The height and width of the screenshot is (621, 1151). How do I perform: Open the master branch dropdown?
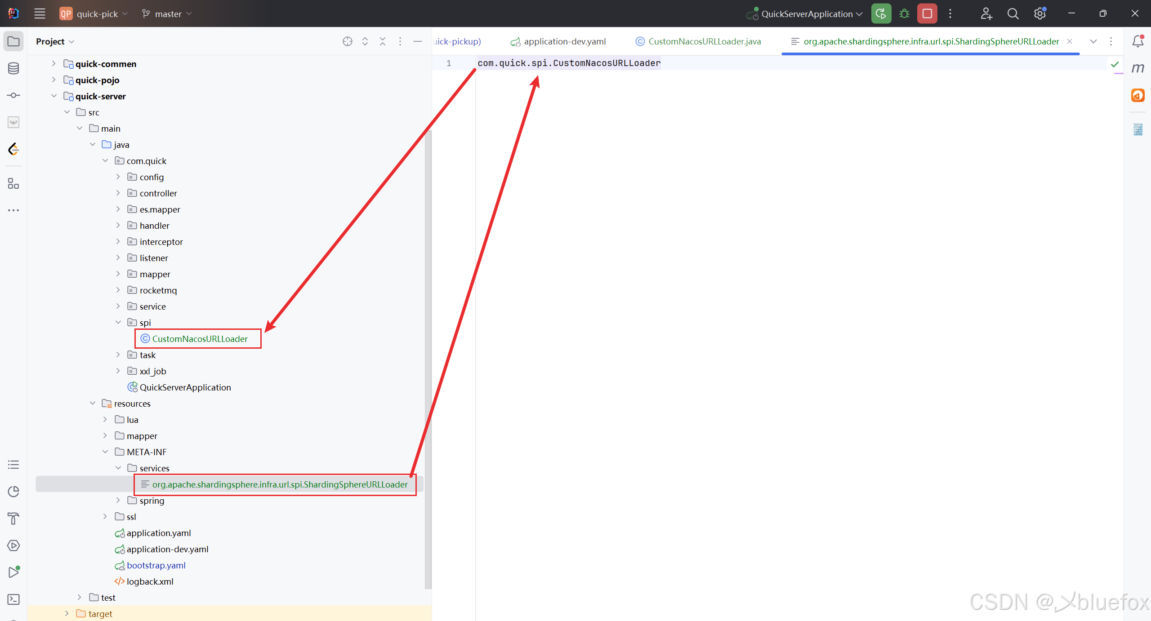pyautogui.click(x=167, y=14)
